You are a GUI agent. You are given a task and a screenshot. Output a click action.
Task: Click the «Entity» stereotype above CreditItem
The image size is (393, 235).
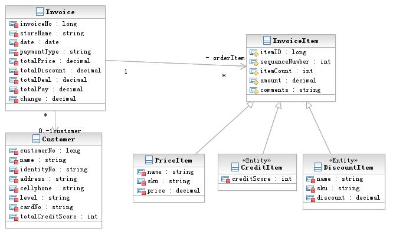(x=257, y=160)
